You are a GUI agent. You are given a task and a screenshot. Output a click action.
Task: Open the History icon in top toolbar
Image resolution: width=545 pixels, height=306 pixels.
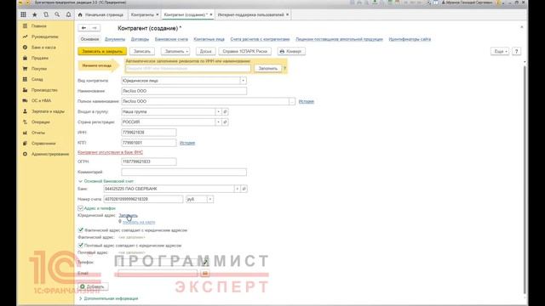click(46, 14)
